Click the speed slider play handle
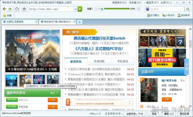193x117 pixels. [102, 9]
